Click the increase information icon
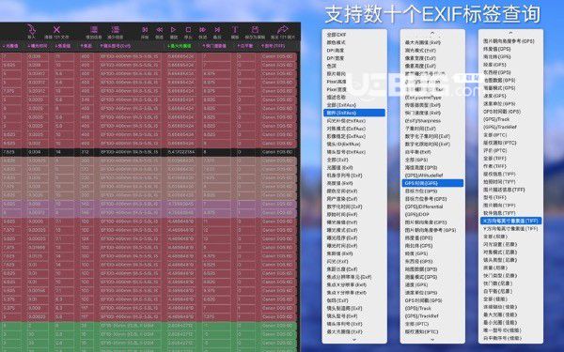This screenshot has height=352, width=564. 94,29
